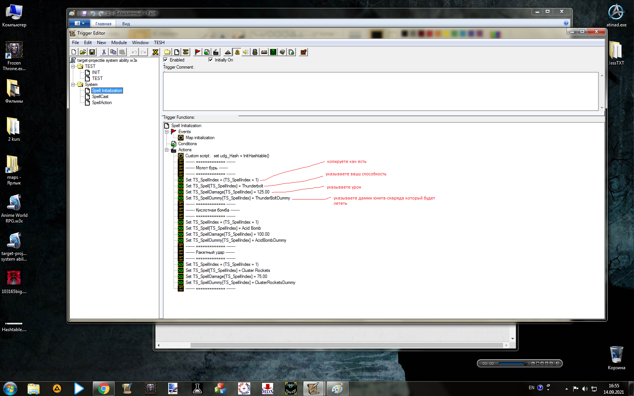This screenshot has height=396, width=634.
Task: Add a new event with the red flag icon
Action: click(197, 52)
